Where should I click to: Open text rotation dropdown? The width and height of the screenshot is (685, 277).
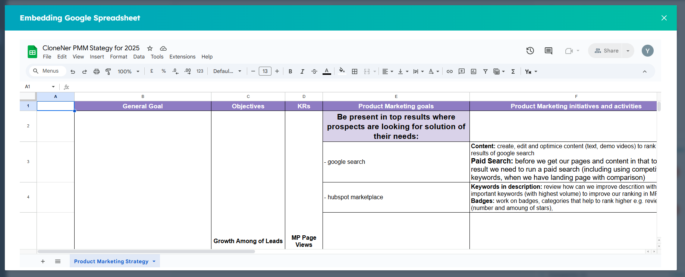tap(434, 71)
